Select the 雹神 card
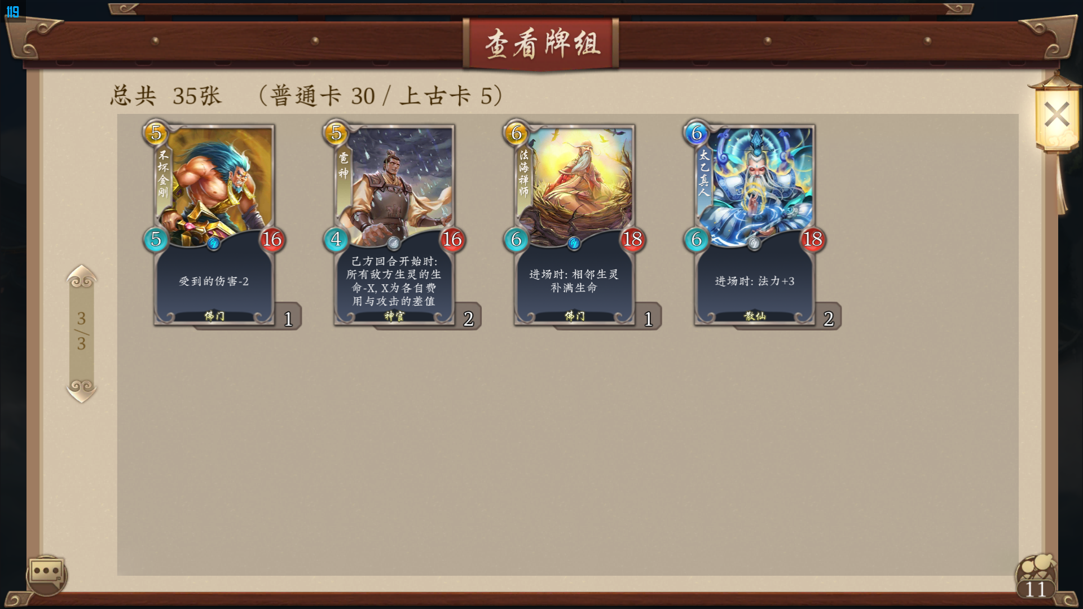 394,225
